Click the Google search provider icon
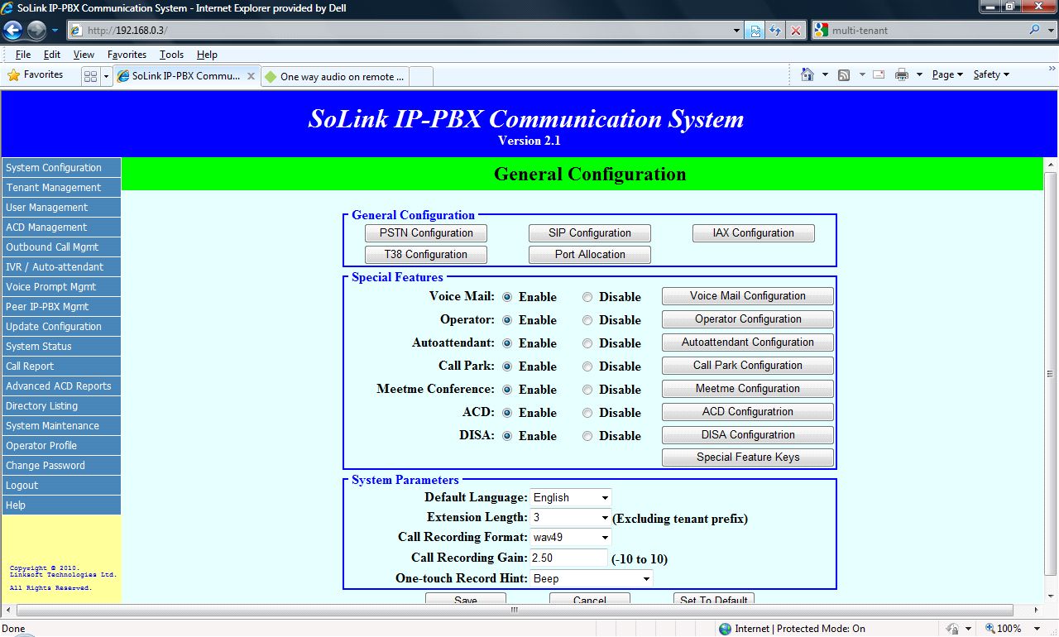This screenshot has width=1059, height=637. coord(821,31)
